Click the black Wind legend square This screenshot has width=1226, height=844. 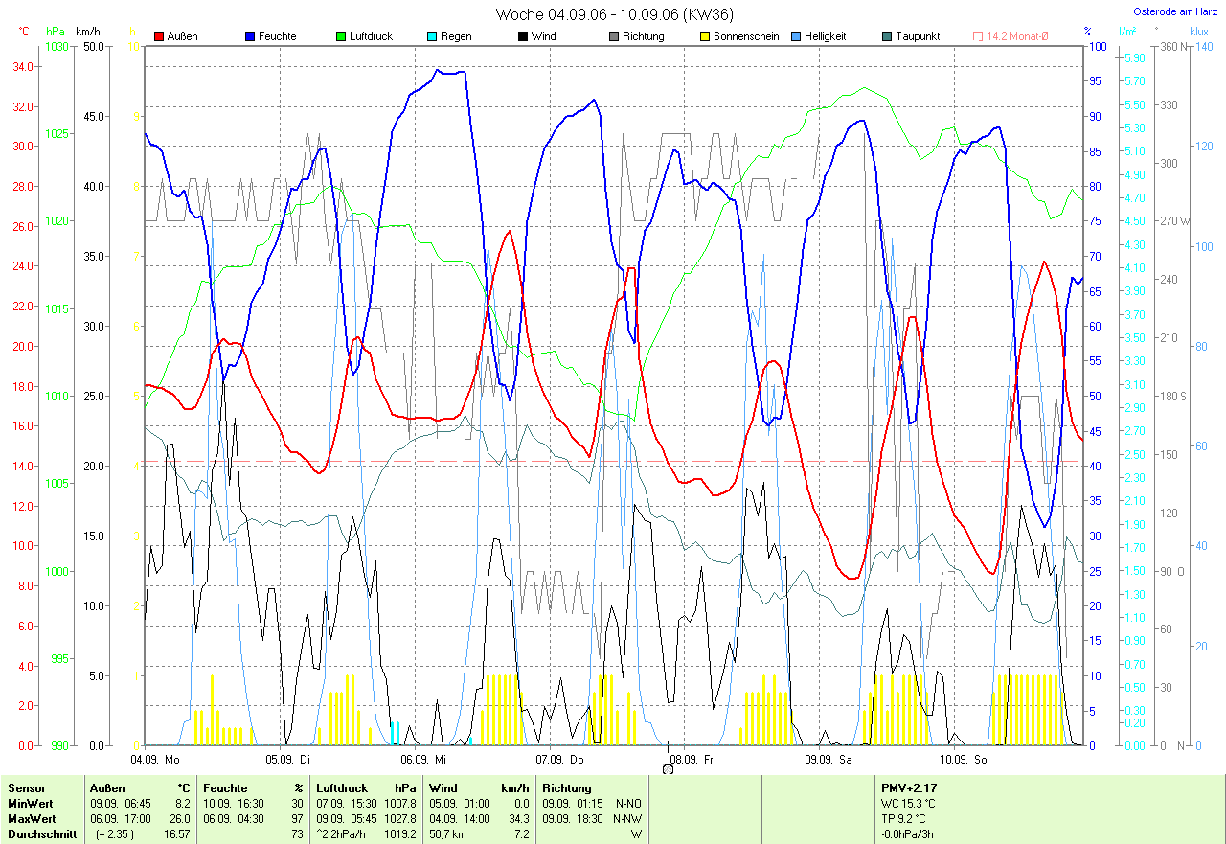[x=523, y=36]
